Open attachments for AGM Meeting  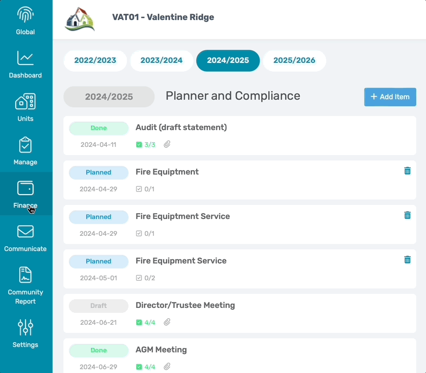167,366
